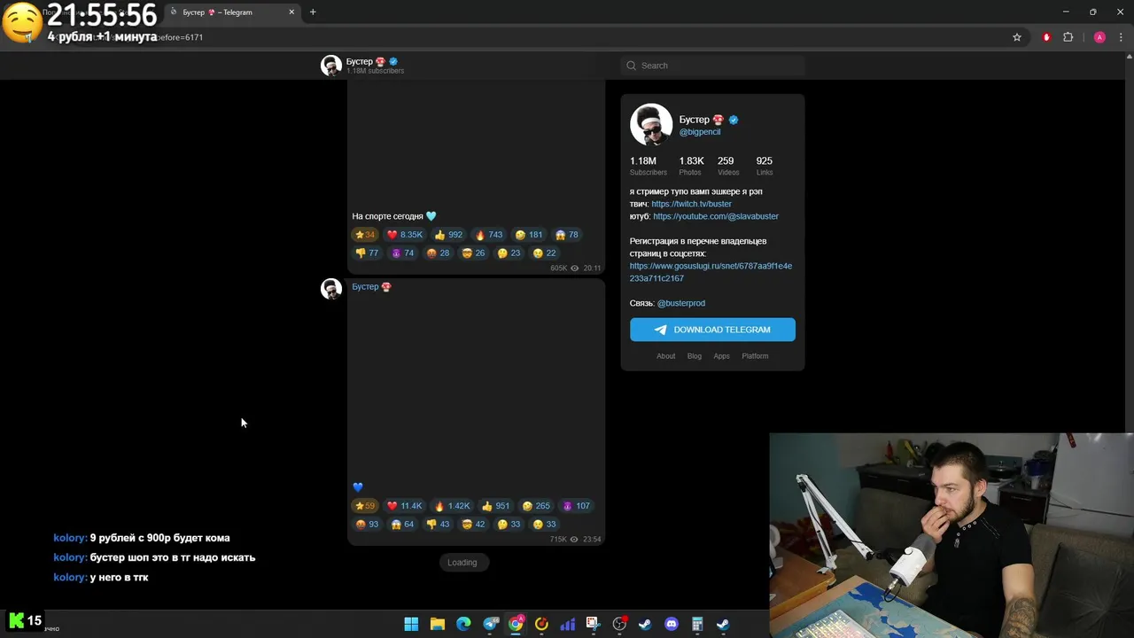
Task: Click the 20:11 post timestamp
Action: click(x=592, y=268)
